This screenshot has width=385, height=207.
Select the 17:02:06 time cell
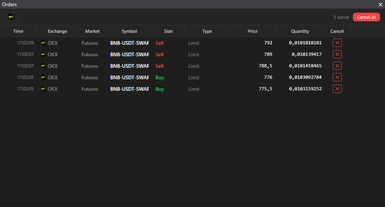click(26, 77)
